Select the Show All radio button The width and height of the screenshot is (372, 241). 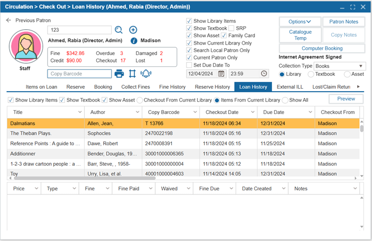click(x=285, y=100)
